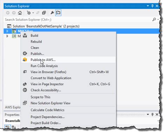
Task: Click the Back navigation arrow icon
Action: point(8,13)
